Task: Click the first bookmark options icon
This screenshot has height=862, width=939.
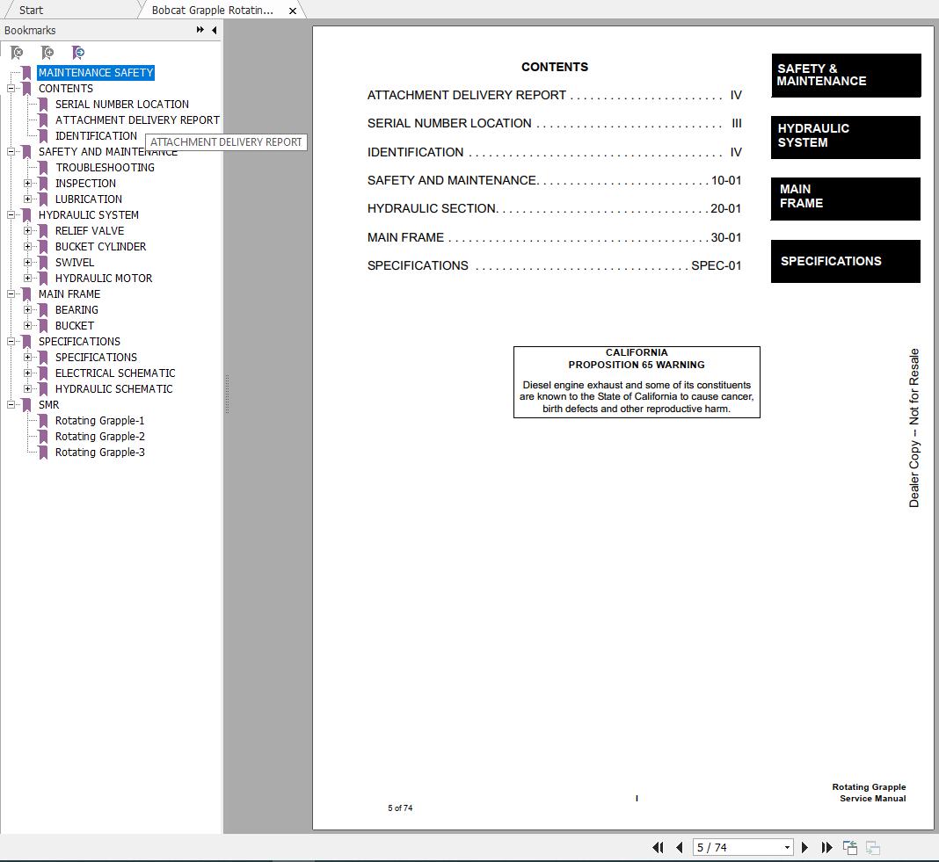Action: (x=17, y=53)
